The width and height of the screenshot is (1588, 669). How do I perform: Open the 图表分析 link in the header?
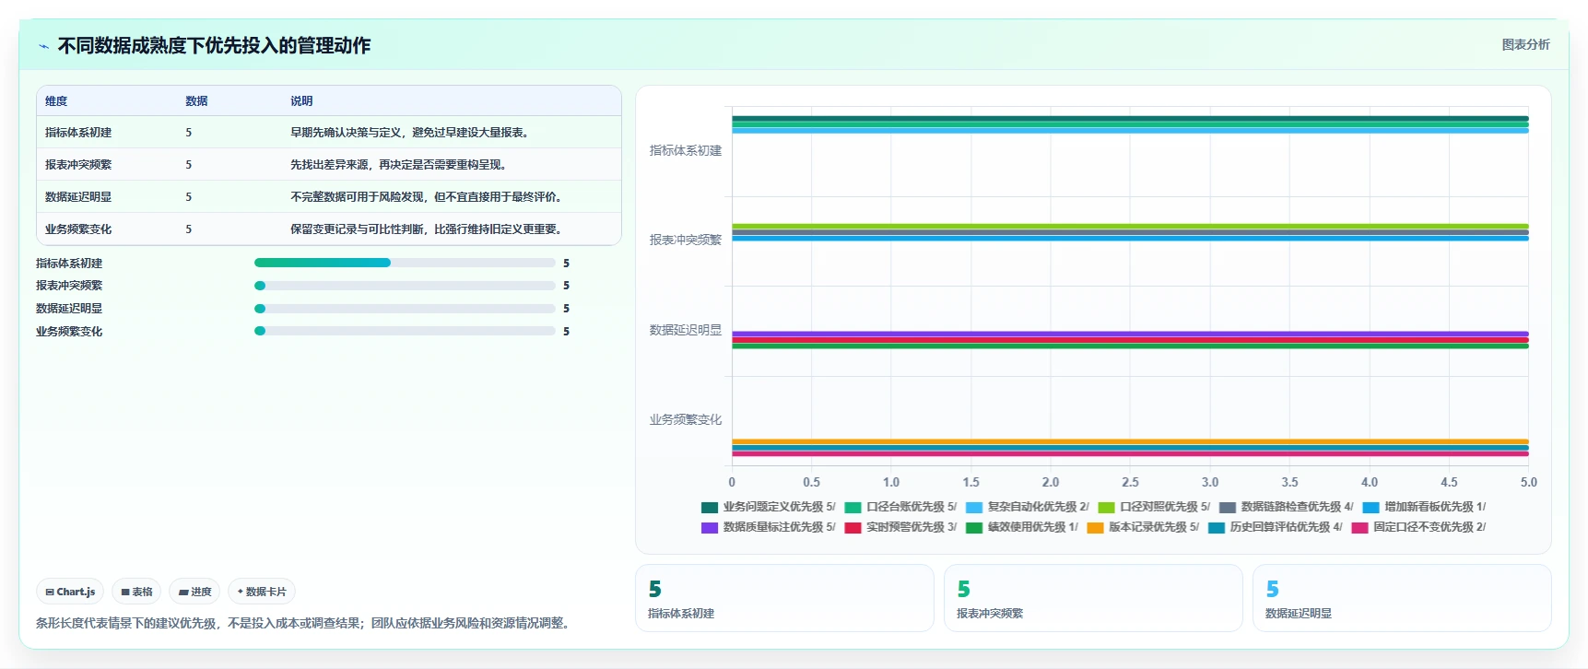coord(1525,44)
